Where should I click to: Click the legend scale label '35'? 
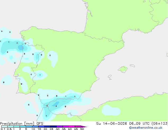click(64, 129)
